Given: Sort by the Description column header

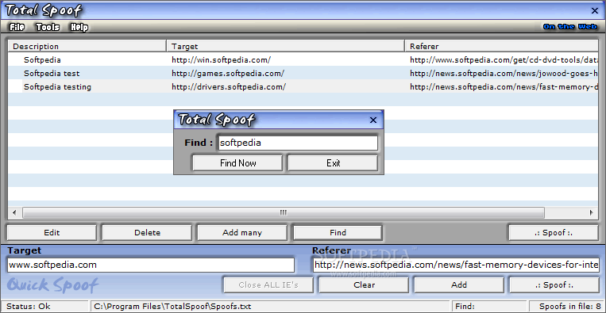Looking at the screenshot, I should pyautogui.click(x=87, y=46).
